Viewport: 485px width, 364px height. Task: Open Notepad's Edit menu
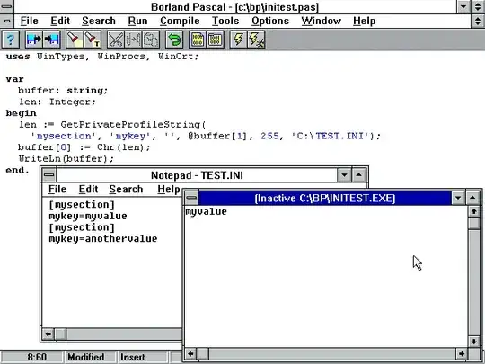tap(88, 189)
